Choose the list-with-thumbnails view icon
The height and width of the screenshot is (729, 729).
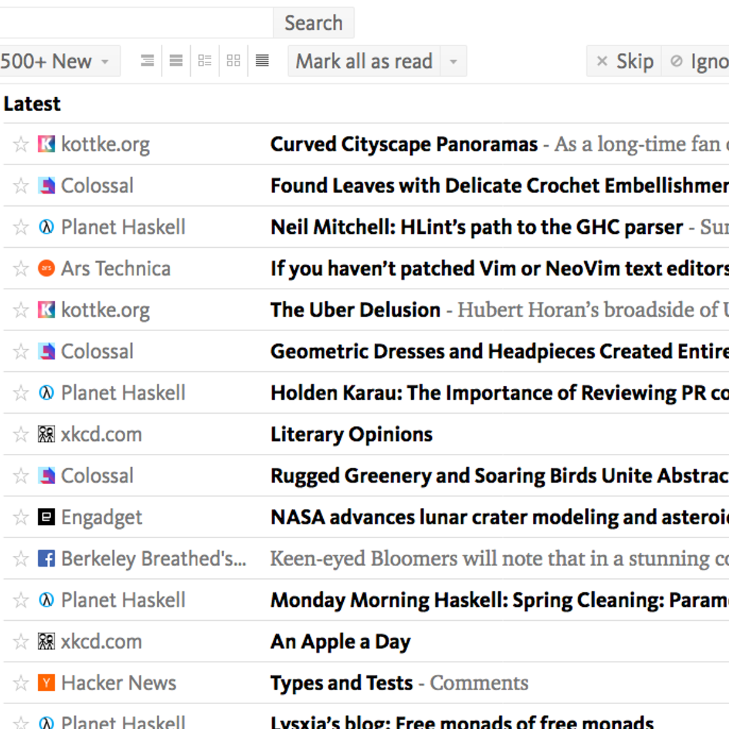pyautogui.click(x=205, y=61)
